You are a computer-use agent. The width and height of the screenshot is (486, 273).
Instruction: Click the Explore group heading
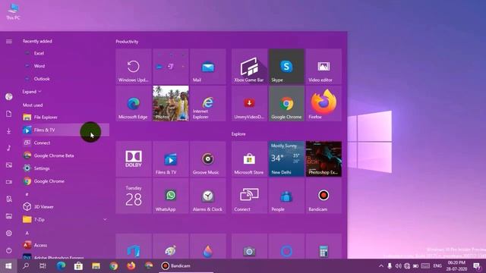pyautogui.click(x=238, y=134)
